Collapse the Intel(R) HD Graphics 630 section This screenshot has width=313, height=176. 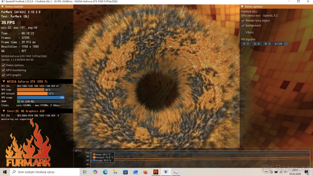pos(4,111)
